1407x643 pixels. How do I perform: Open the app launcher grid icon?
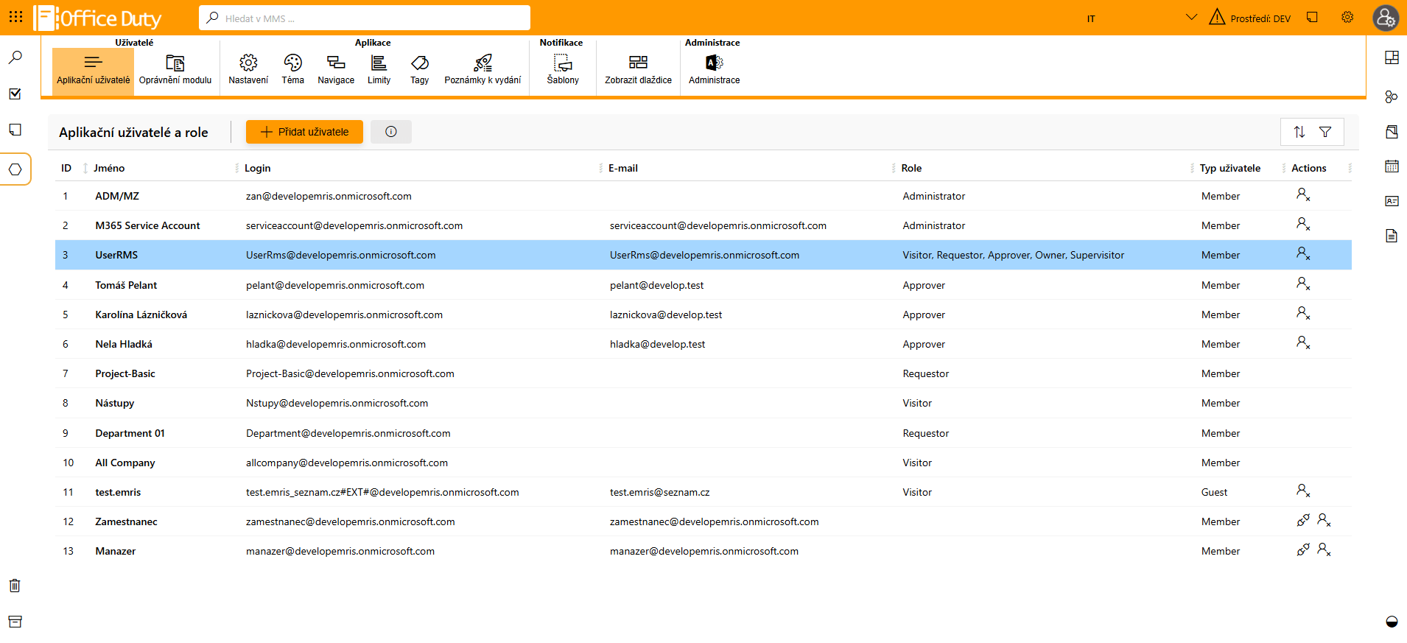tap(15, 16)
